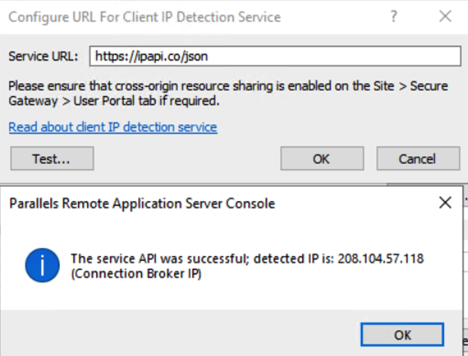Click the Service URL label
Screen dimensions: 468x356
pos(44,56)
